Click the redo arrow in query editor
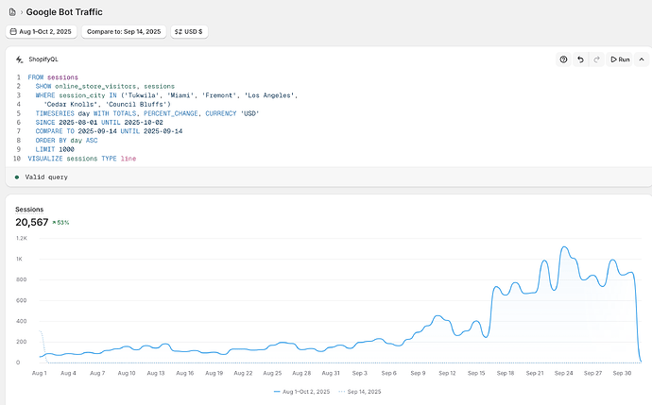Image resolution: width=652 pixels, height=405 pixels. tap(596, 59)
